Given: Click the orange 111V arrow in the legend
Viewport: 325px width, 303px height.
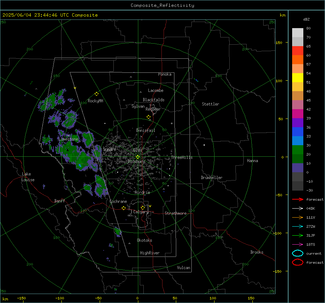Looking at the screenshot, I should click(298, 217).
